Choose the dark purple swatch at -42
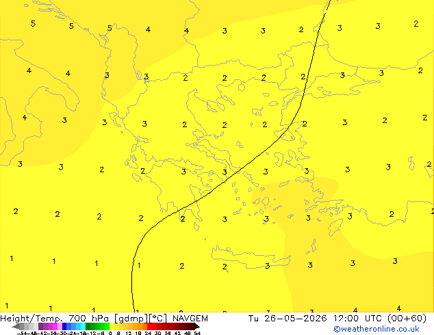The width and height of the screenshot is (434, 335). click(40, 326)
